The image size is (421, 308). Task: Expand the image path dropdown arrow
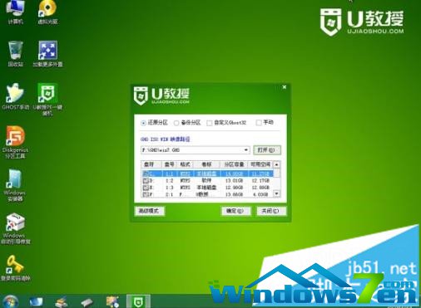(x=245, y=150)
